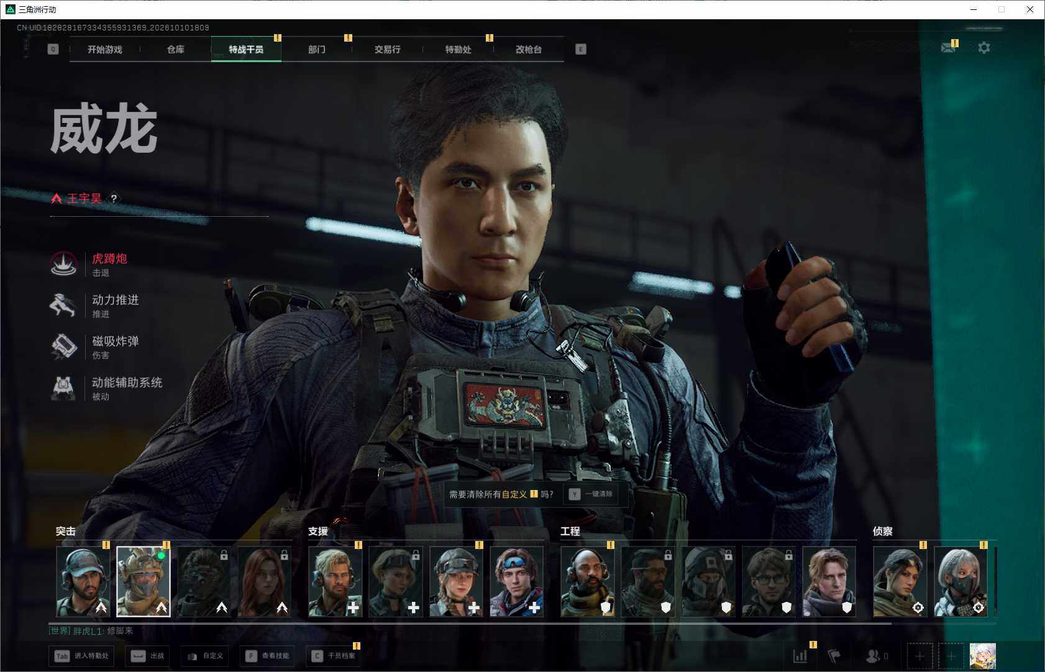The image size is (1045, 672).
Task: Select the 磁吸炸弹 skill icon
Action: click(x=63, y=347)
